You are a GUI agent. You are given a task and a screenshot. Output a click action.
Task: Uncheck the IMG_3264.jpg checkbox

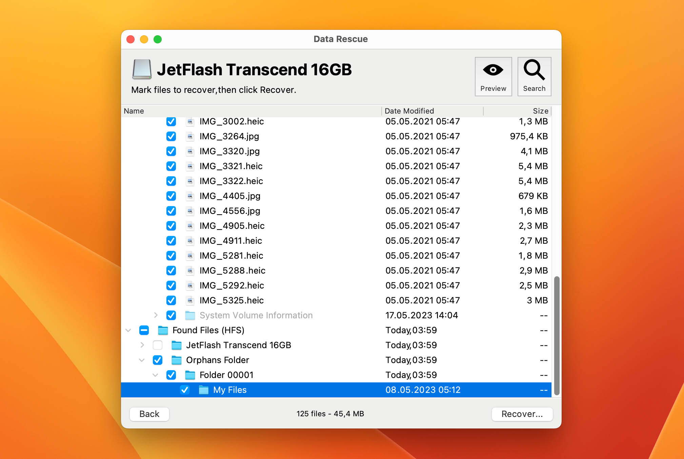171,136
